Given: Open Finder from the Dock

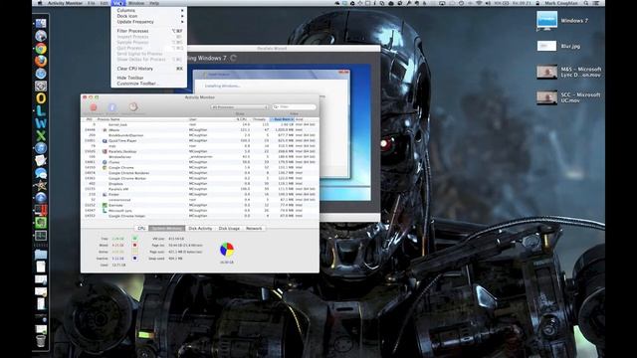Looking at the screenshot, I should (41, 24).
